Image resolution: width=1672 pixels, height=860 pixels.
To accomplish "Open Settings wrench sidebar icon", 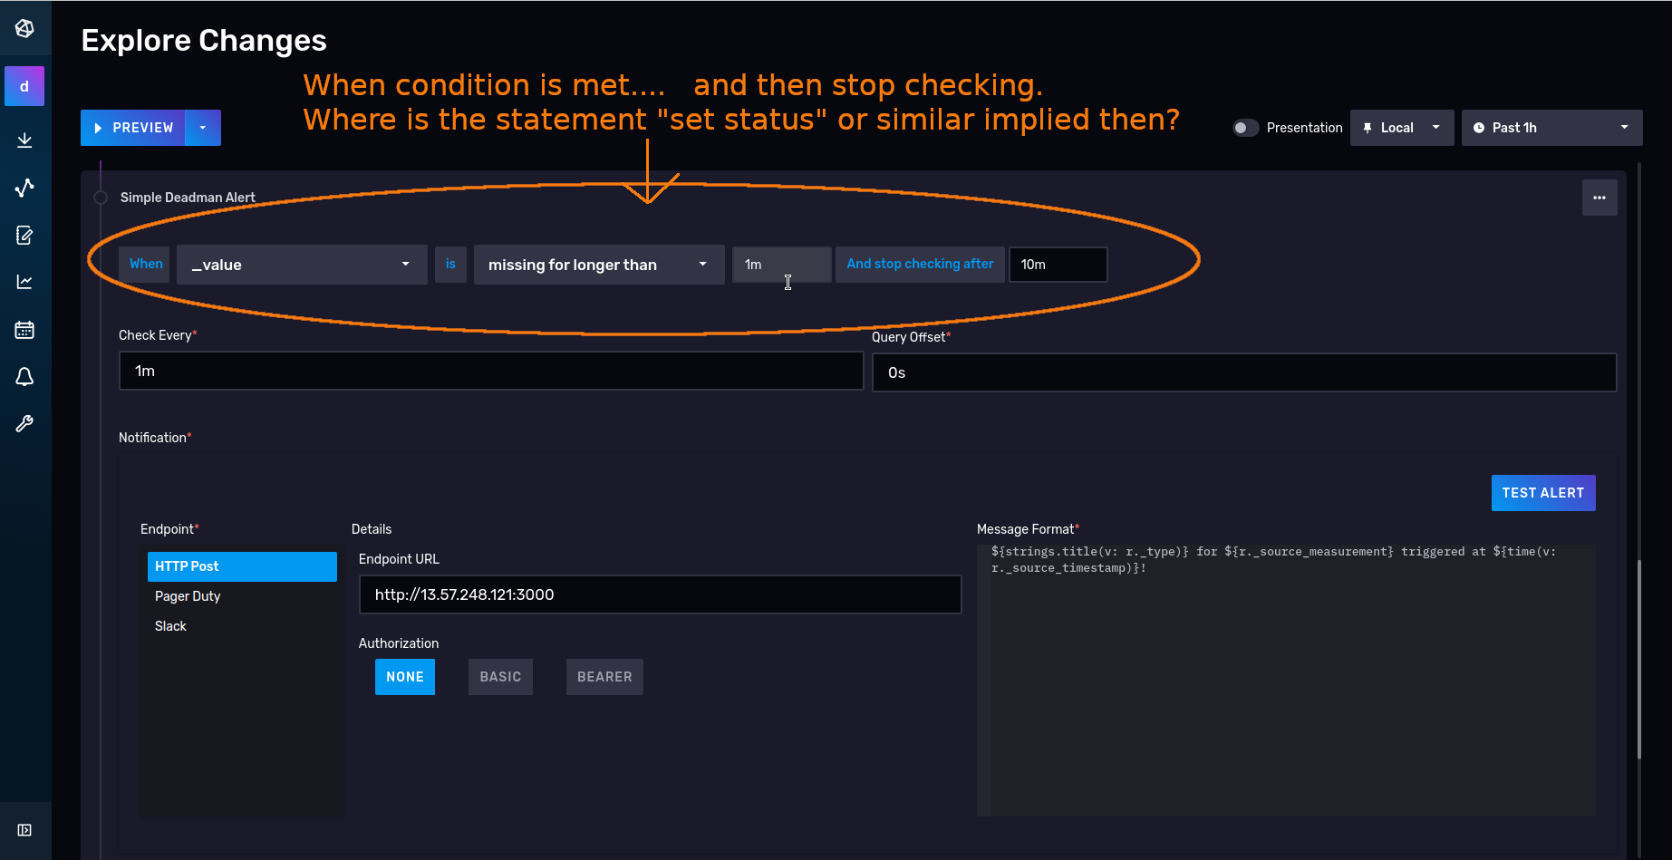I will [x=24, y=424].
